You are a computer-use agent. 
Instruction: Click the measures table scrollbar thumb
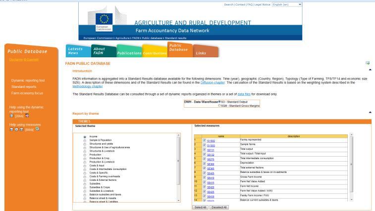(x=352, y=164)
